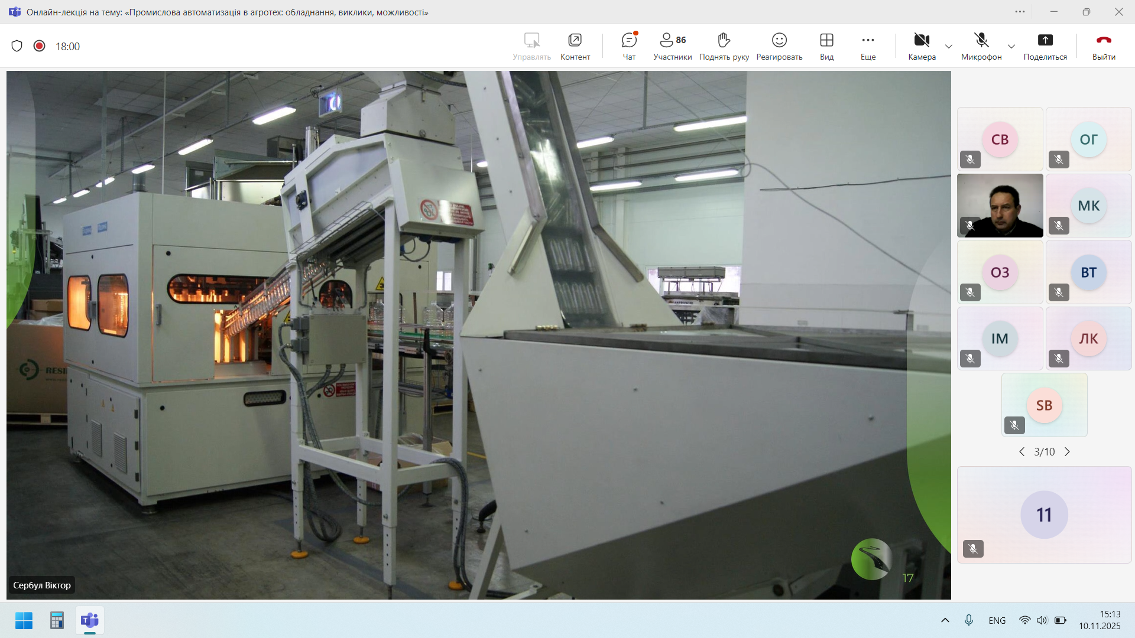Expand microphone options dropdown arrow
This screenshot has height=638, width=1135.
1011,46
